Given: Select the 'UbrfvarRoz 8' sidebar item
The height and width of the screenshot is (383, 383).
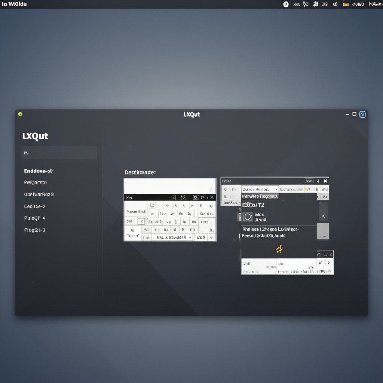Looking at the screenshot, I should [39, 194].
